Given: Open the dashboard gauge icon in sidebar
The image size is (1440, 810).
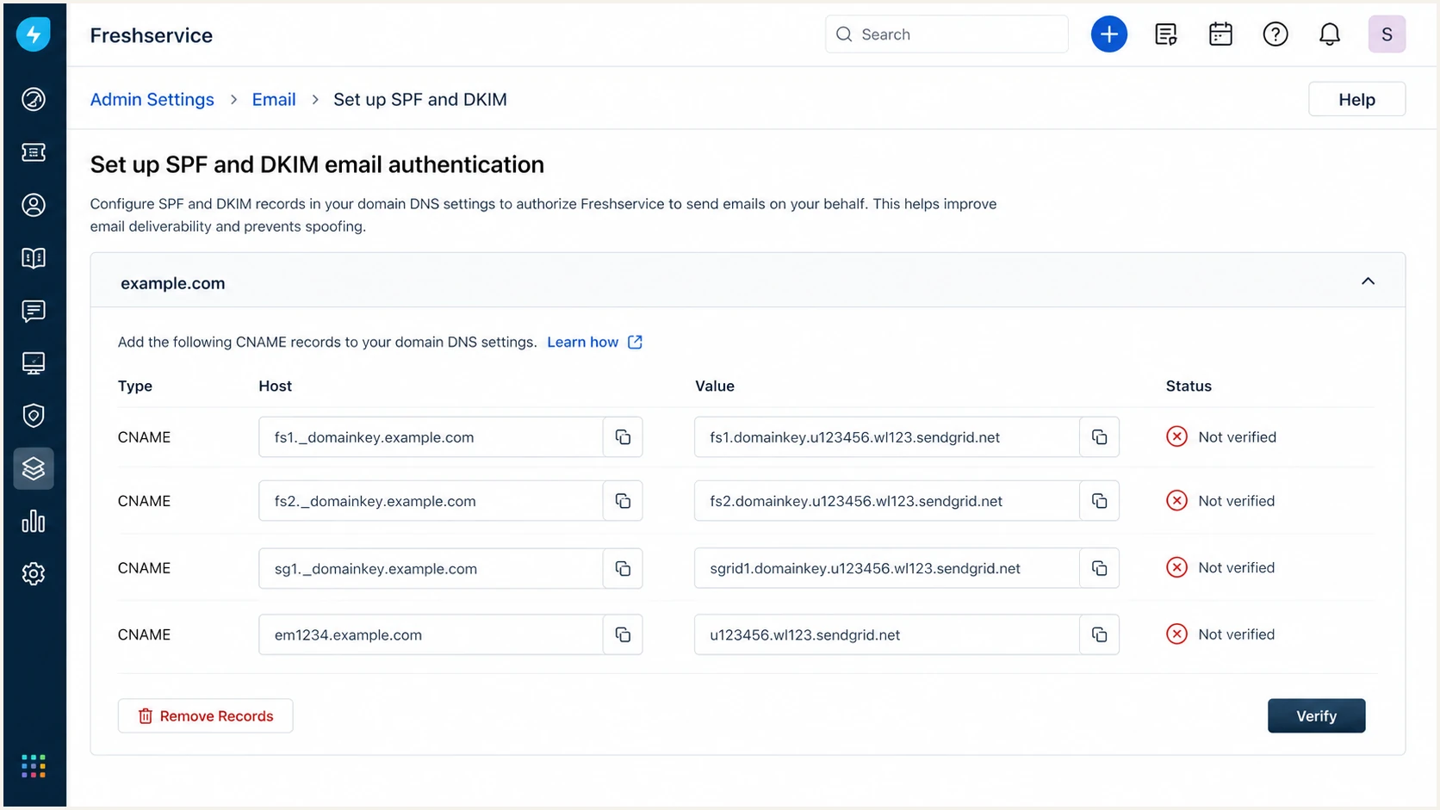Looking at the screenshot, I should pos(34,100).
